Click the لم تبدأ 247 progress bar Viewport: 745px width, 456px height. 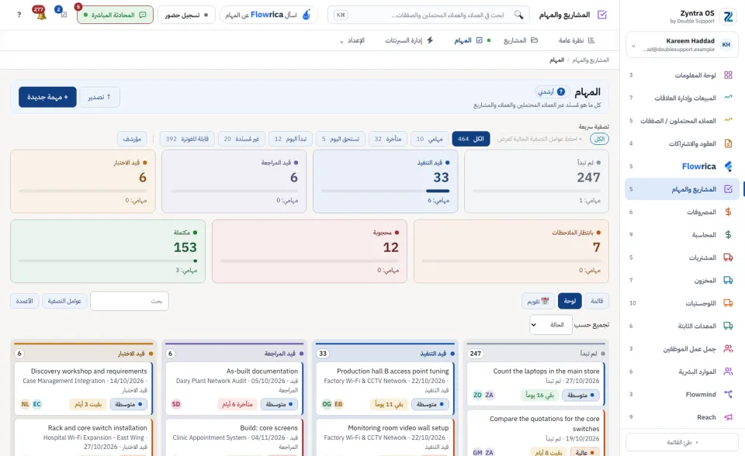pyautogui.click(x=537, y=191)
